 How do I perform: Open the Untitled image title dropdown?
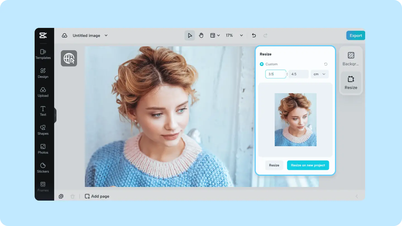pyautogui.click(x=106, y=35)
